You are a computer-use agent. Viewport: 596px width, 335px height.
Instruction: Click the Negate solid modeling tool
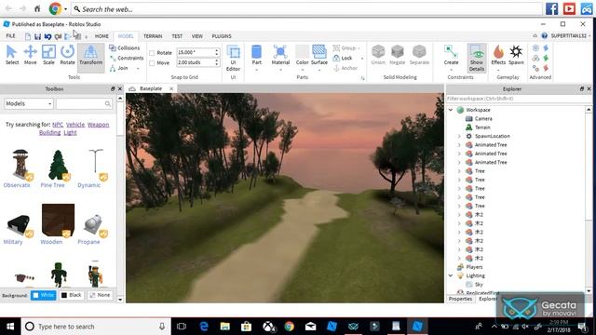click(398, 55)
